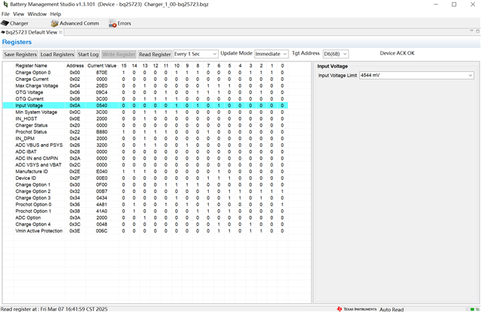Select the Vmin Active Protection register row

click(x=145, y=231)
